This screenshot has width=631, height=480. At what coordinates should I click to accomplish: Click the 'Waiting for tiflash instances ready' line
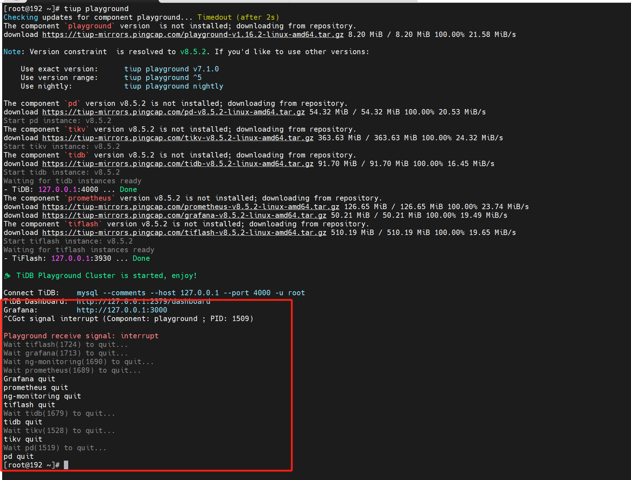pos(79,250)
